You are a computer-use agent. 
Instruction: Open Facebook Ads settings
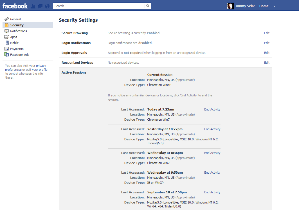(x=20, y=55)
